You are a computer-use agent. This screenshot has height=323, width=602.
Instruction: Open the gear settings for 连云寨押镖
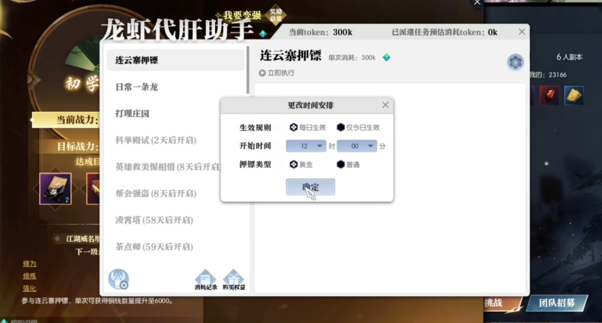click(x=515, y=62)
